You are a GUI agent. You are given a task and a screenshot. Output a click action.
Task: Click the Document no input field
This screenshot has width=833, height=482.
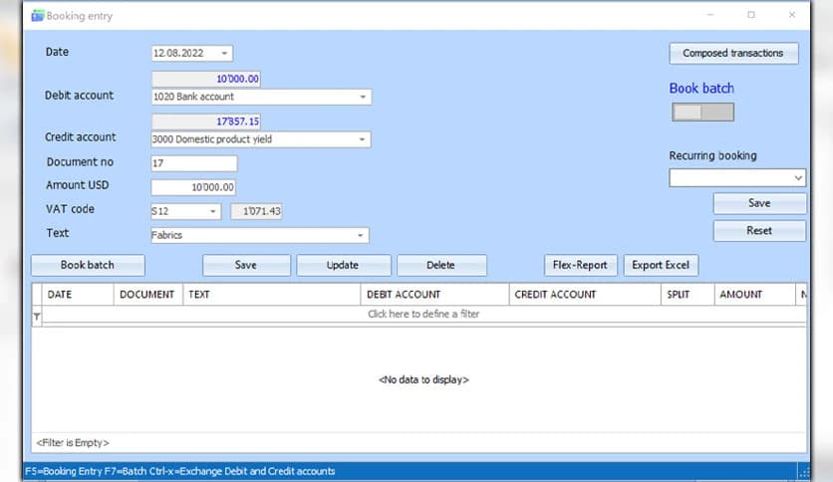(x=194, y=163)
